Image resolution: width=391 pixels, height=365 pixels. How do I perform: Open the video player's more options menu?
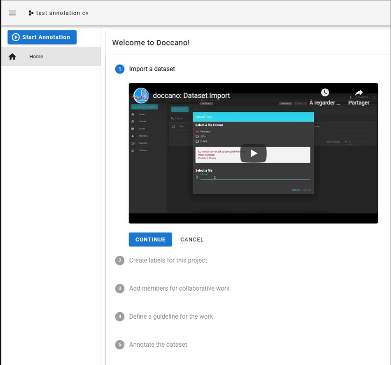tap(374, 97)
